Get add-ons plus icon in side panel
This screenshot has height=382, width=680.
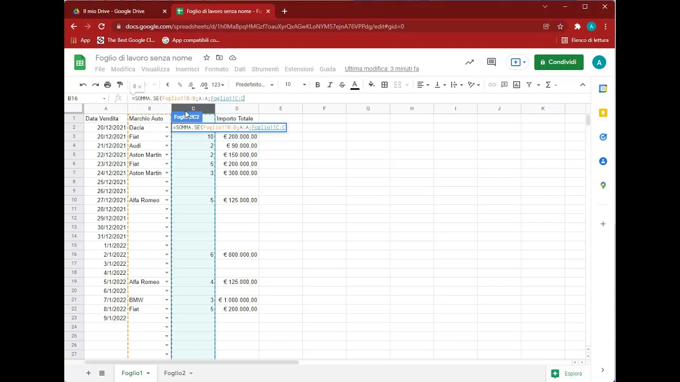pyautogui.click(x=603, y=224)
